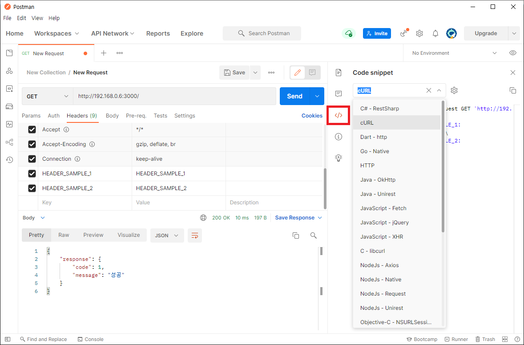The height and width of the screenshot is (345, 524).
Task: Uncheck the HEADER_SAMPLE_2 header
Action: 32,188
